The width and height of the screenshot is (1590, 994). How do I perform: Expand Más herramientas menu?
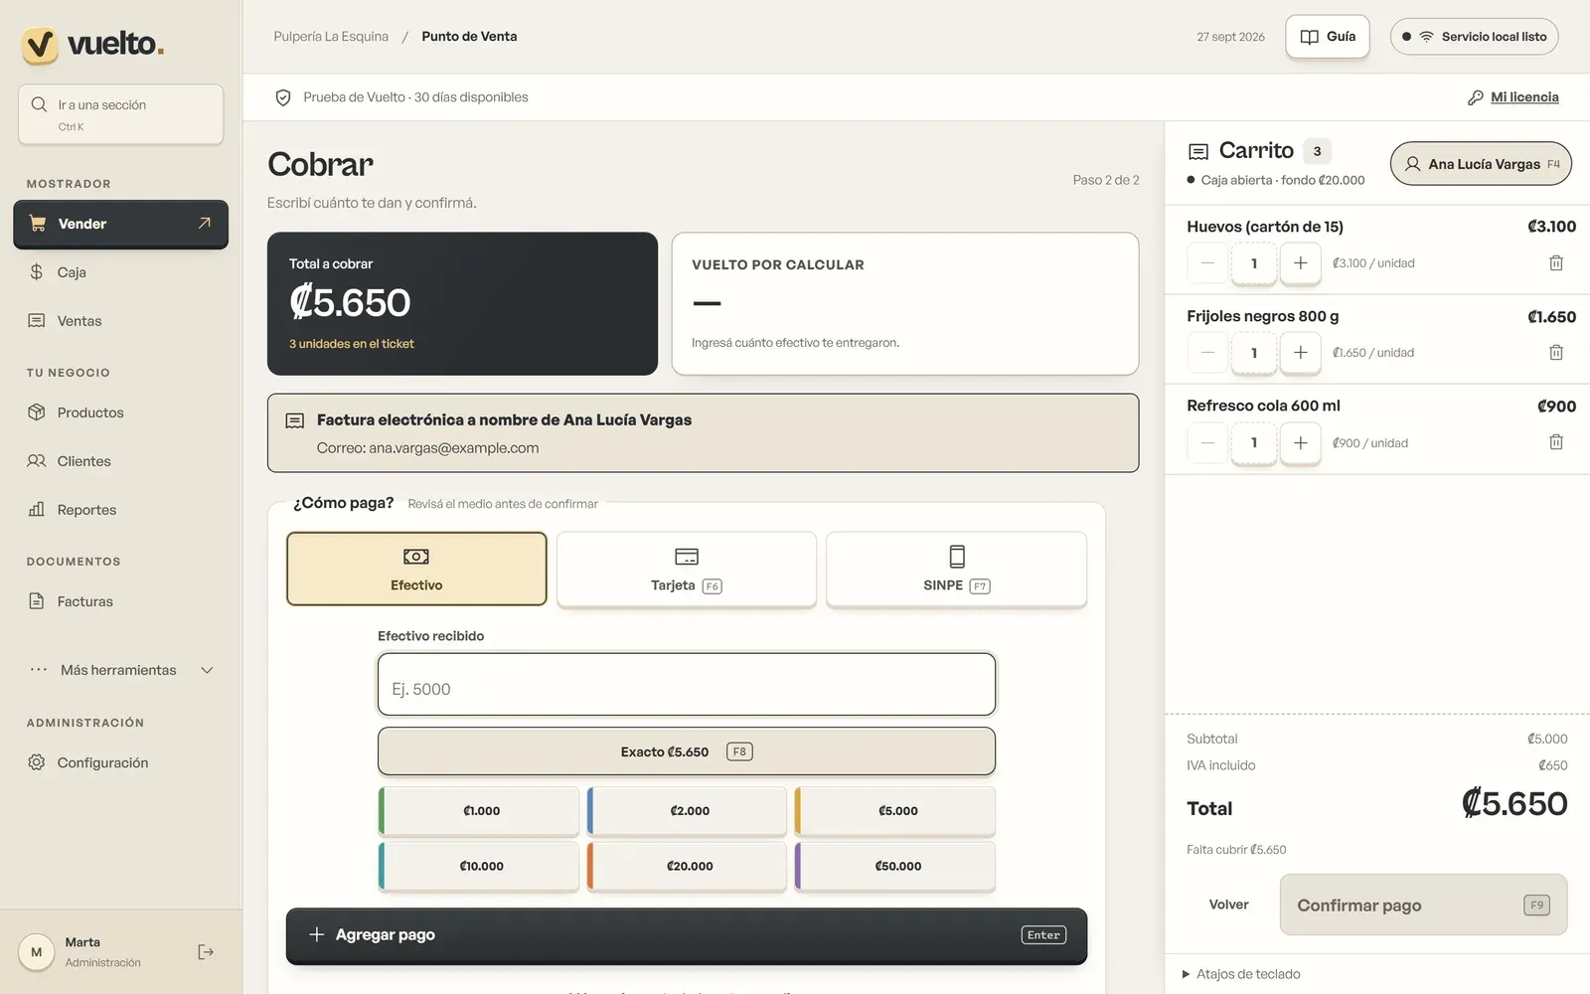click(x=120, y=670)
